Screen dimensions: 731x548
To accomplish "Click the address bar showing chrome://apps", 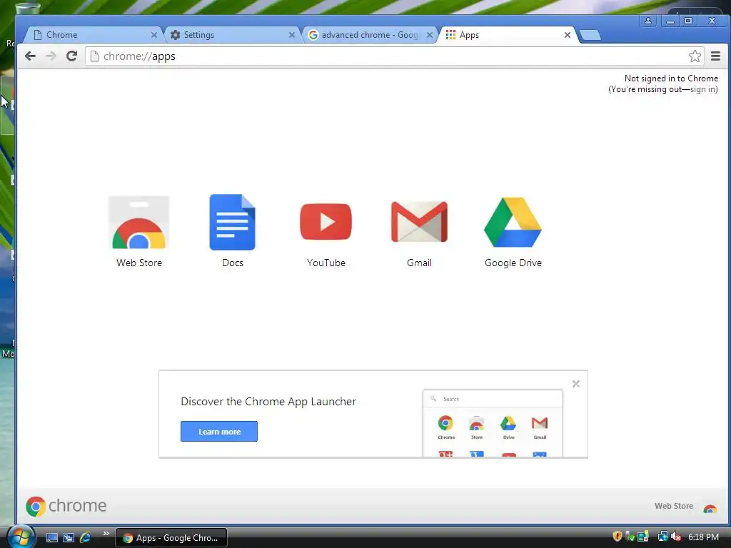I will 394,56.
